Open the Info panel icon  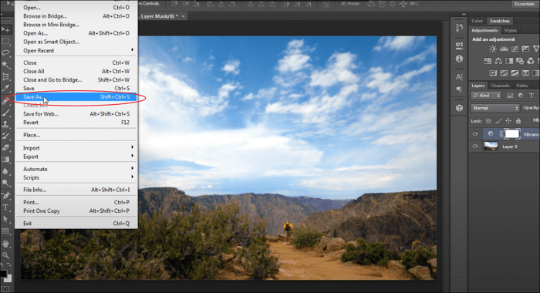click(x=459, y=59)
